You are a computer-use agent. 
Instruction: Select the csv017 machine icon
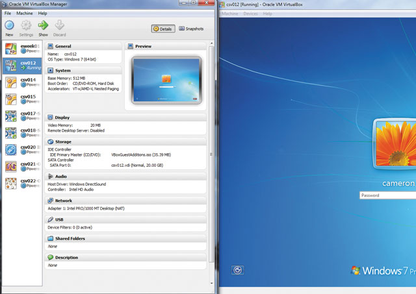click(11, 116)
